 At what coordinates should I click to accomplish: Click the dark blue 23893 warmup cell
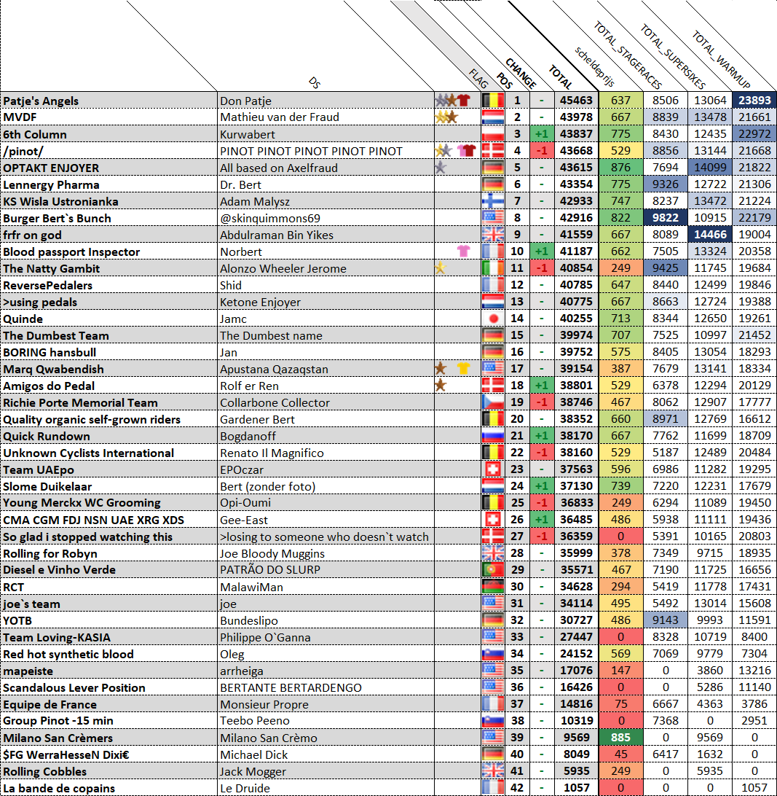point(754,100)
